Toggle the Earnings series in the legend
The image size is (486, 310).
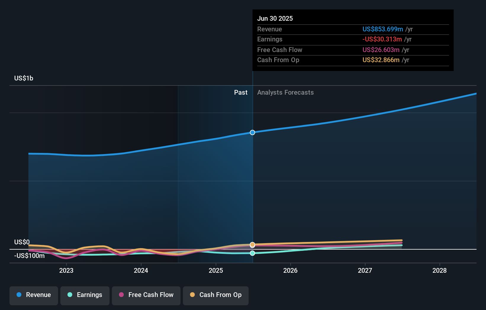[85, 296]
